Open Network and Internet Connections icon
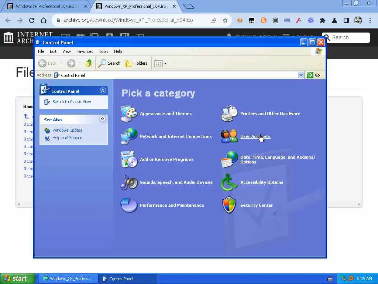 pos(129,136)
